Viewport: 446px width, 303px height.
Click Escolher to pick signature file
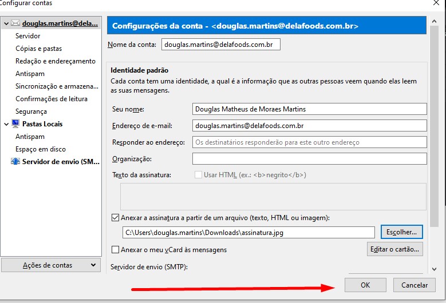click(401, 232)
